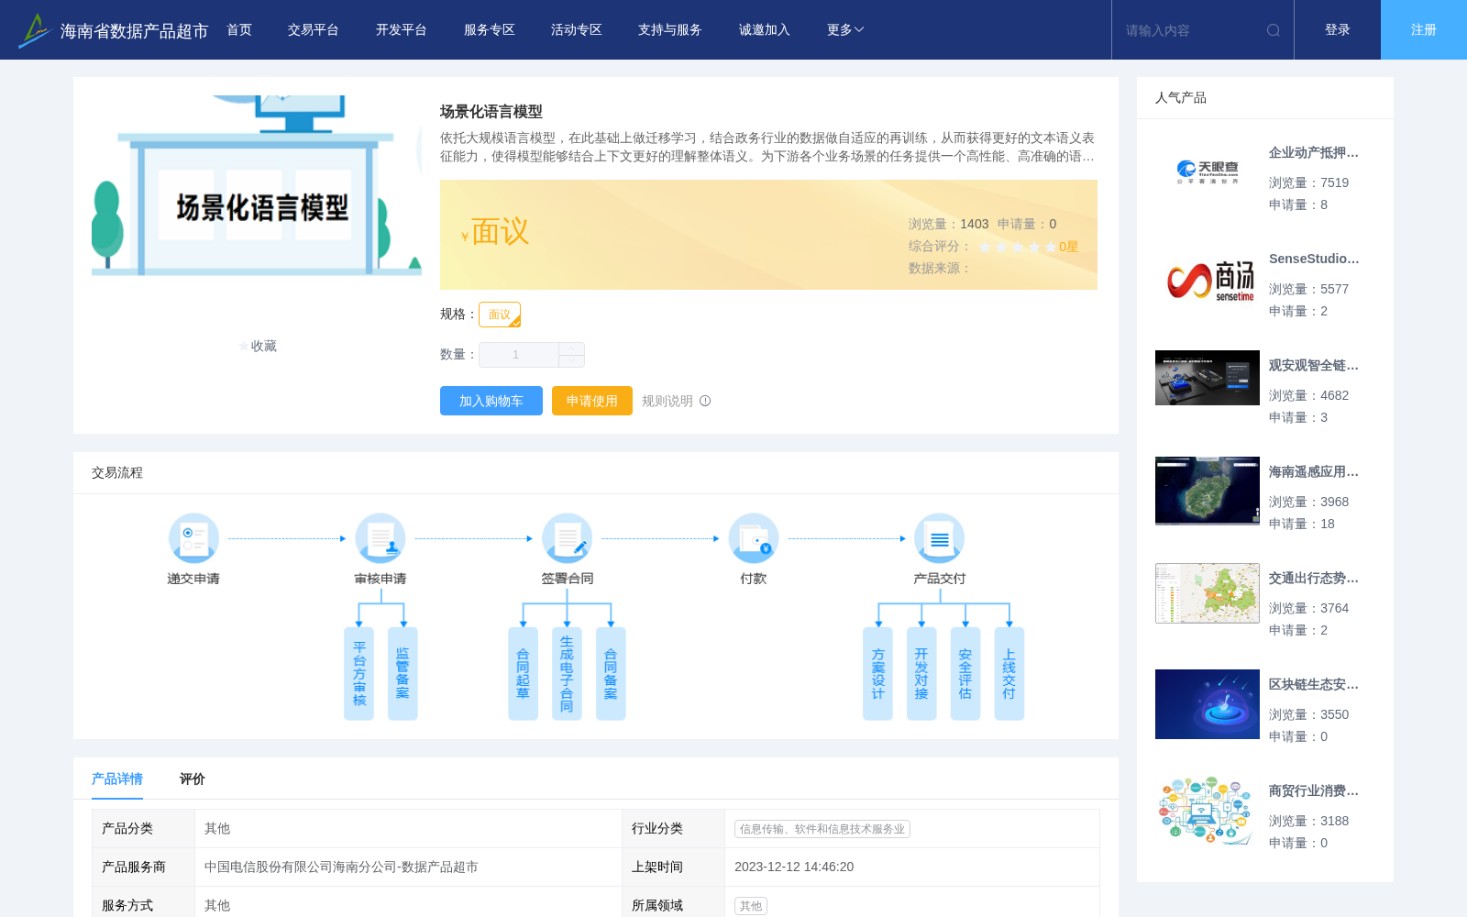Image resolution: width=1467 pixels, height=917 pixels.
Task: Open the 企业动产抵押 product title
Action: point(1314,153)
